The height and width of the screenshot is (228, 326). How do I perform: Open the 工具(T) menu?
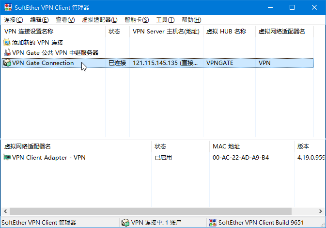165,20
